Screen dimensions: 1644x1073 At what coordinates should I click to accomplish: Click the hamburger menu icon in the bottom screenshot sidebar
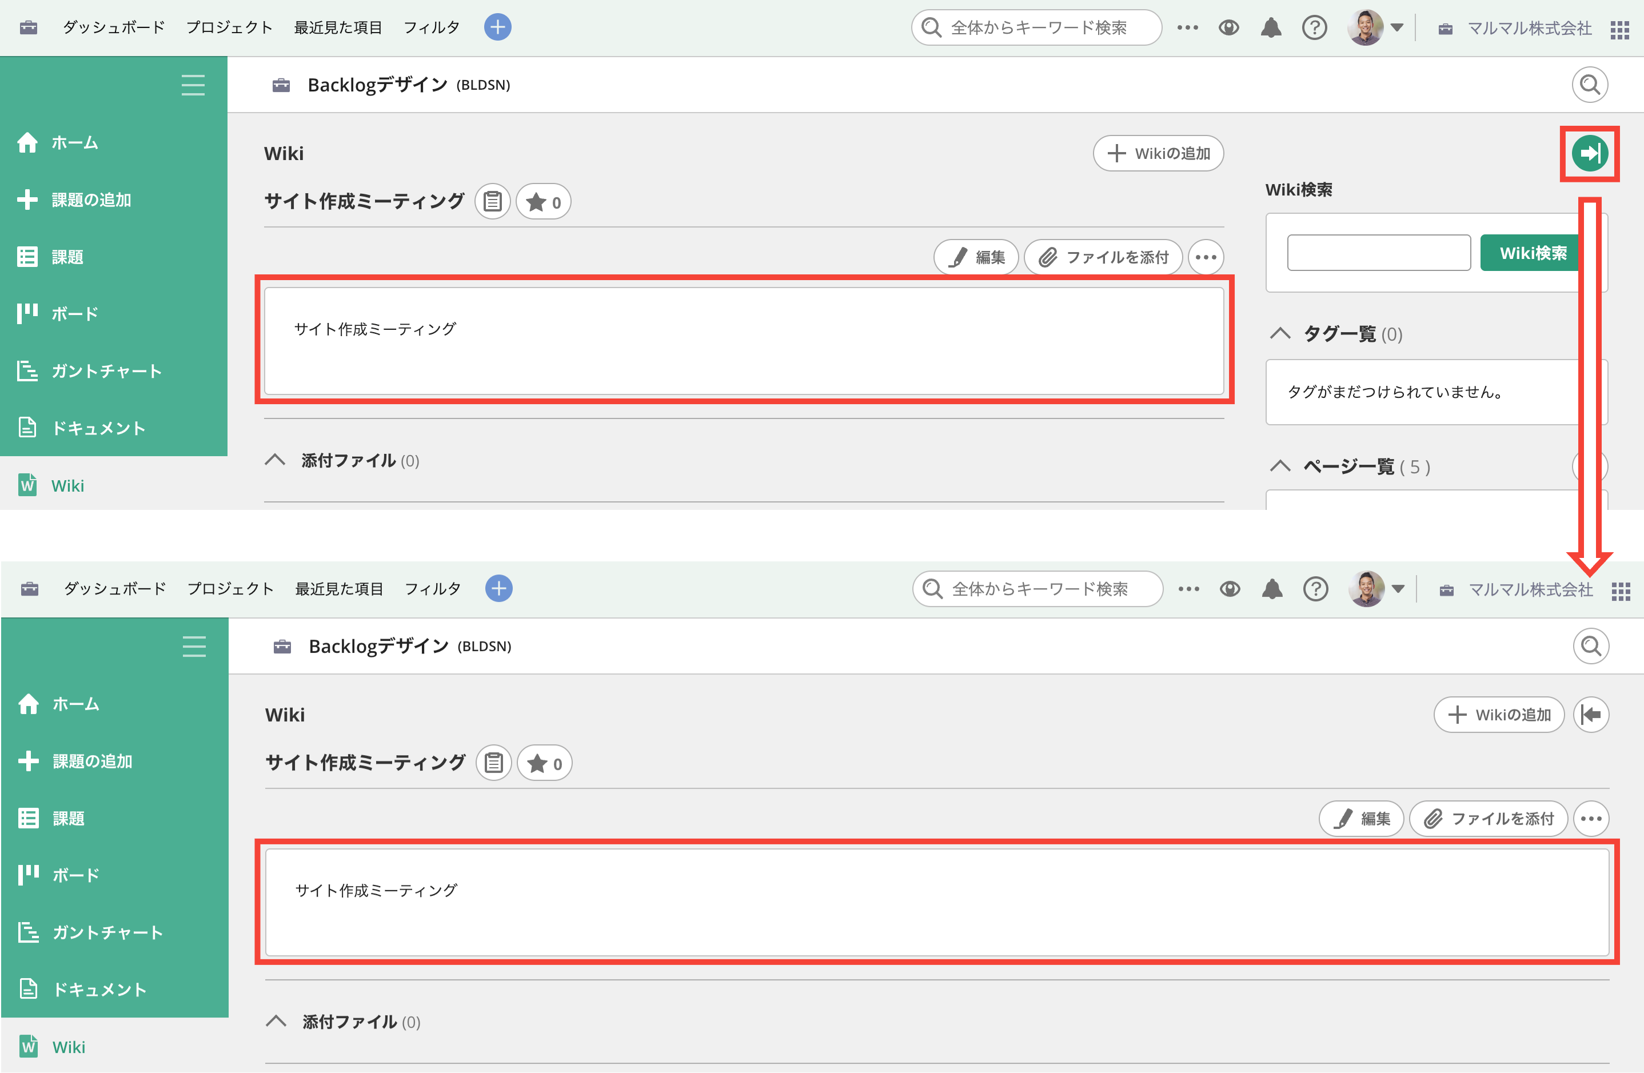click(194, 647)
